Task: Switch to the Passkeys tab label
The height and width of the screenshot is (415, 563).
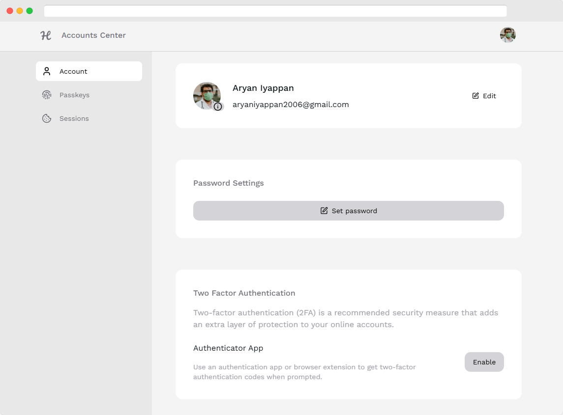Action: (x=74, y=95)
